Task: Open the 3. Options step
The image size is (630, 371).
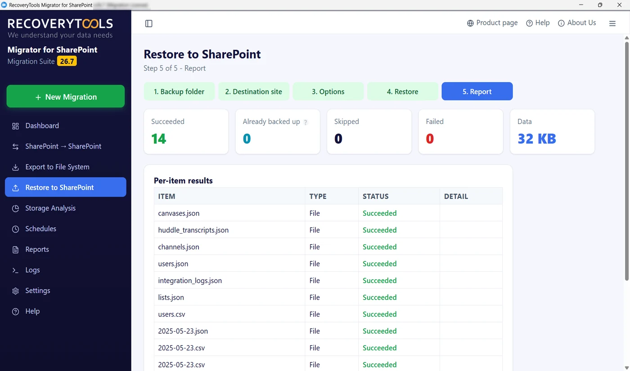Action: click(x=328, y=91)
